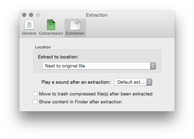194x139 pixels.
Task: Switch to the Compression tab label
Action: point(51,33)
